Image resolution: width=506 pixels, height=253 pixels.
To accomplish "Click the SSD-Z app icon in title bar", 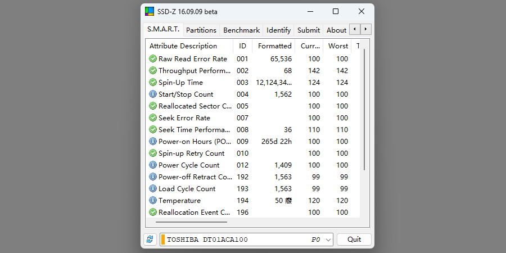I will [x=150, y=12].
